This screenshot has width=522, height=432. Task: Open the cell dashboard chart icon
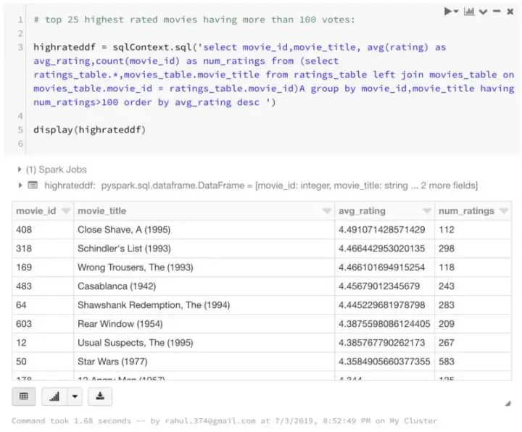click(469, 12)
